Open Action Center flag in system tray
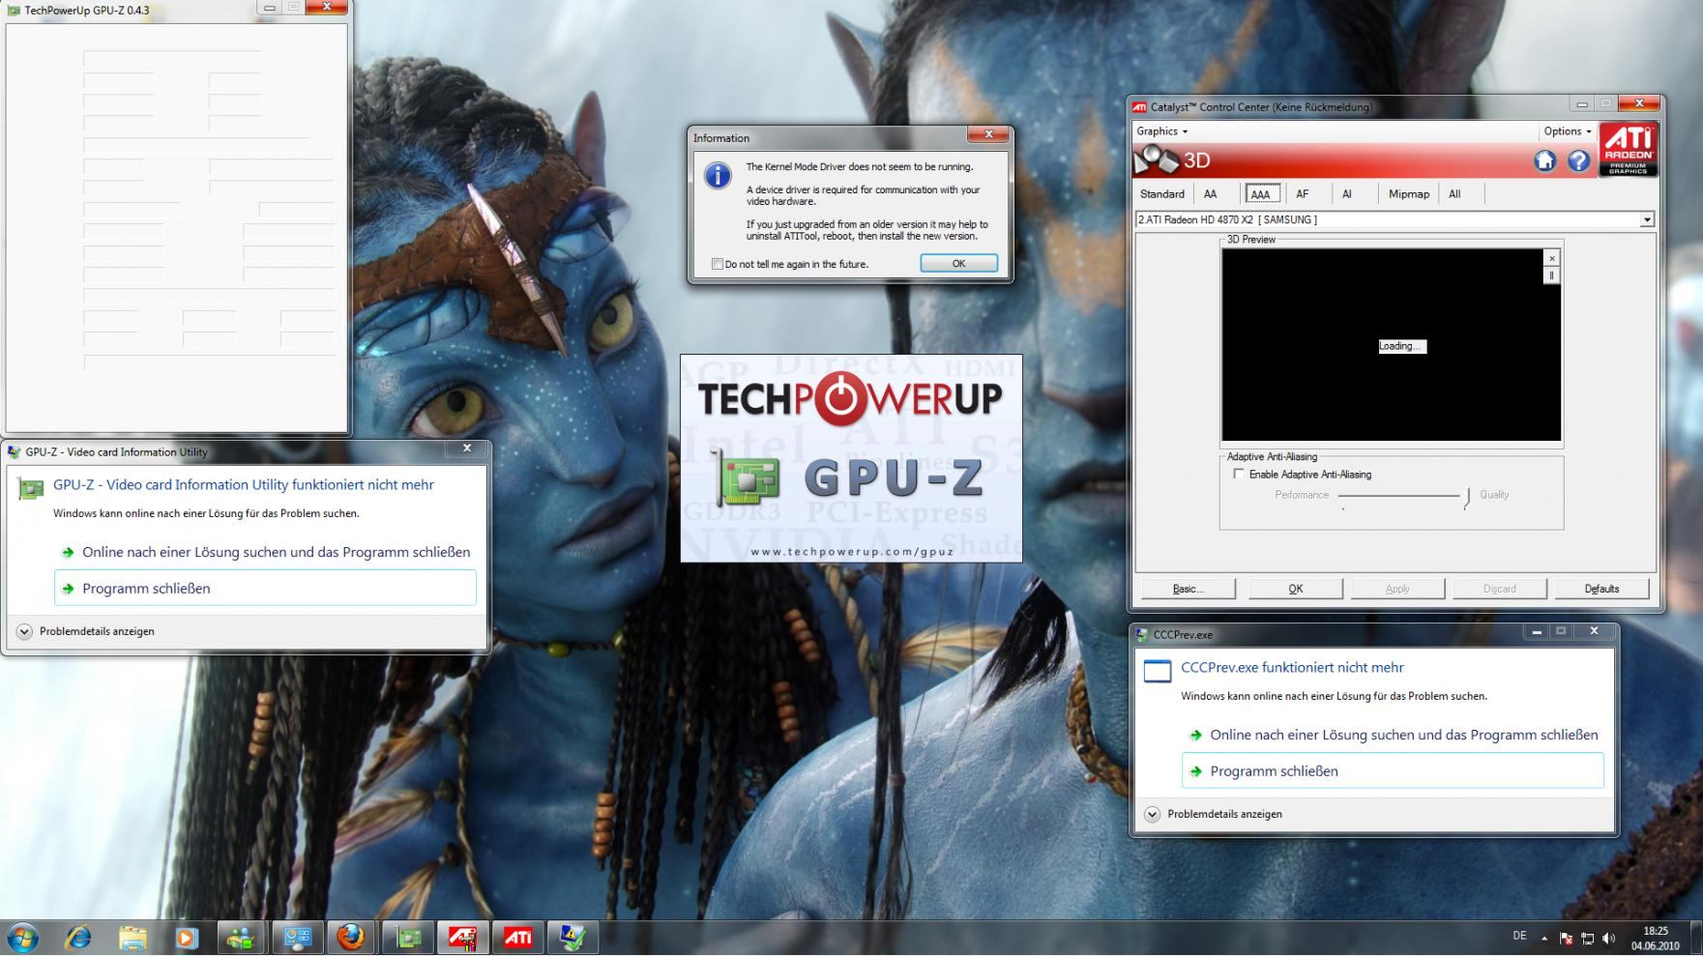Image resolution: width=1703 pixels, height=956 pixels. 1566,939
